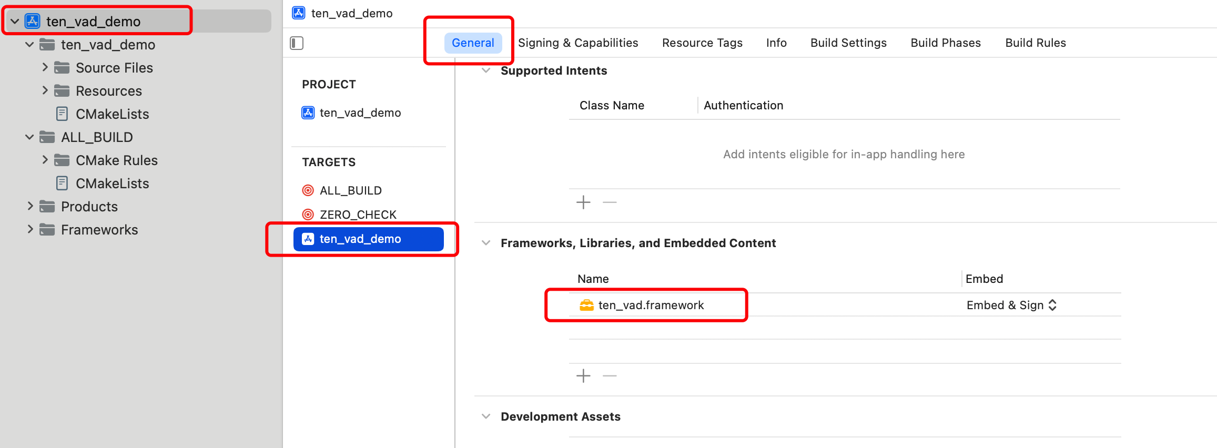
Task: Select the ALL_BUILD target icon
Action: (x=308, y=190)
